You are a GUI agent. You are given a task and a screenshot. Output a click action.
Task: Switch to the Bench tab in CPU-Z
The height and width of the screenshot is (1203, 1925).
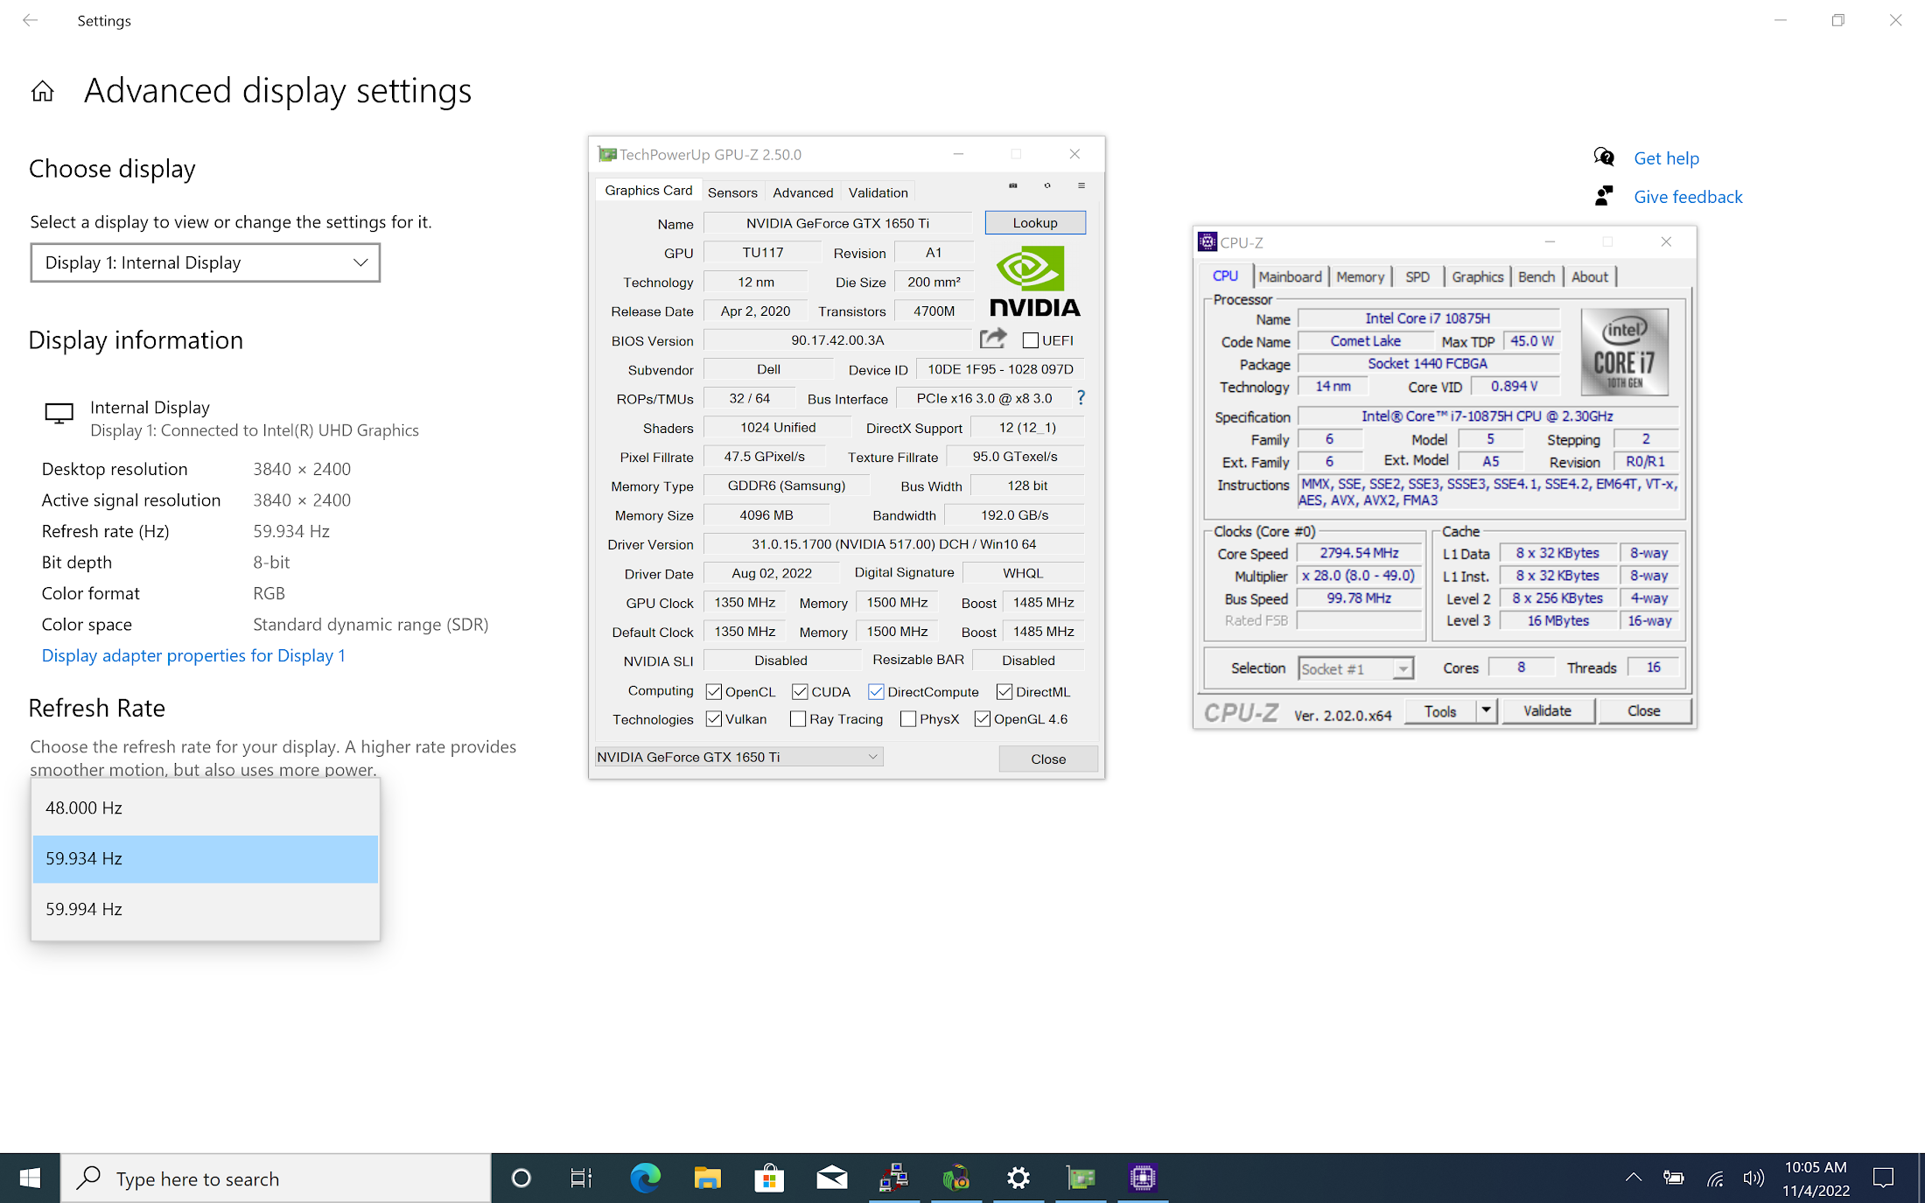1536,276
